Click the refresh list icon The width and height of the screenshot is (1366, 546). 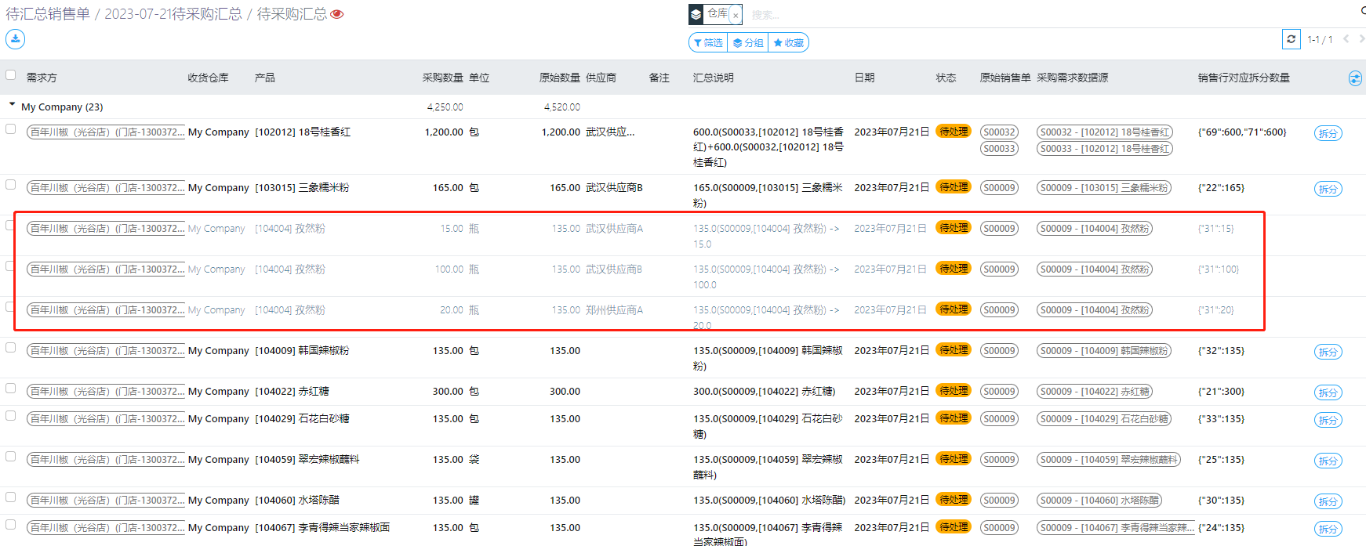(x=1291, y=38)
